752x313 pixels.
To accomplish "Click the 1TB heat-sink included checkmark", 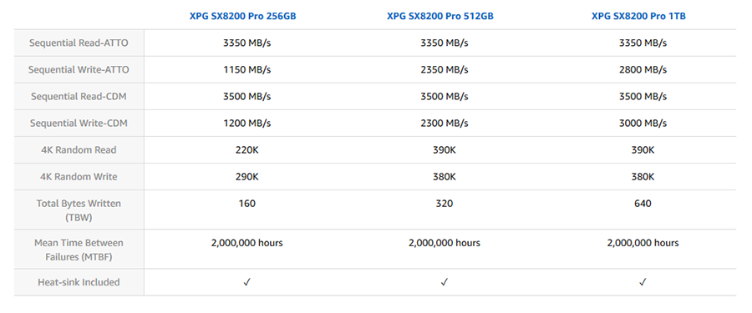I will (643, 282).
